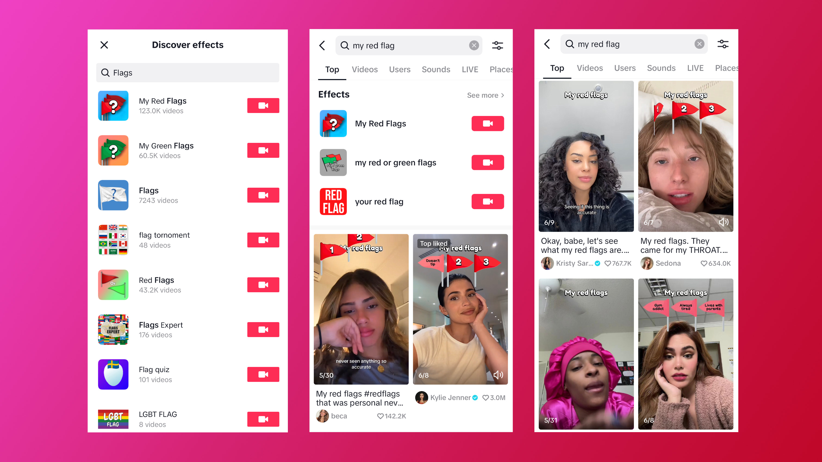The width and height of the screenshot is (822, 462).
Task: Open the Kylie Jenner top liked video
Action: 461,309
